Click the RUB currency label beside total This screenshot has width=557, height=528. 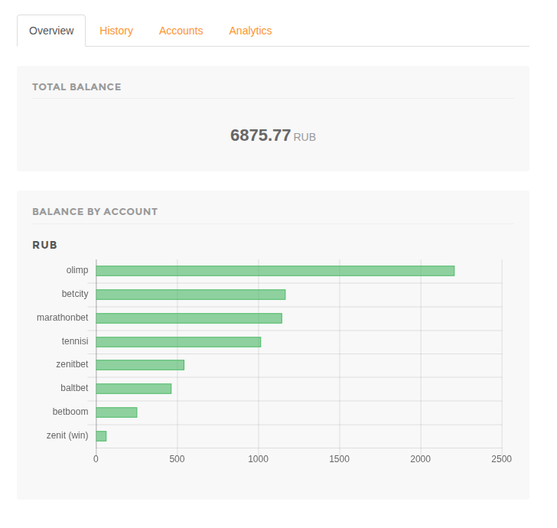pos(305,137)
